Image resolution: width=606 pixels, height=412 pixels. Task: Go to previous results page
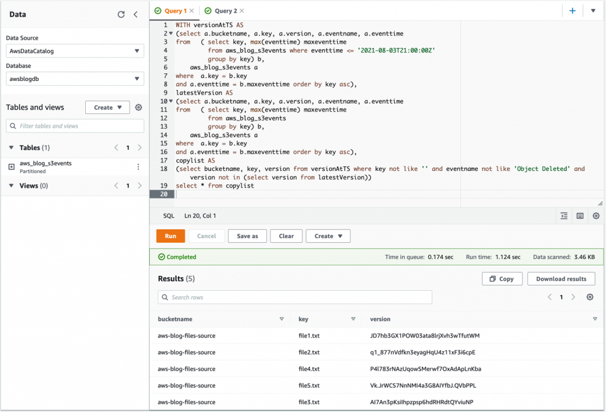tap(550, 297)
